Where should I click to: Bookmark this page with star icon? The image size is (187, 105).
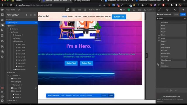coord(104,5)
